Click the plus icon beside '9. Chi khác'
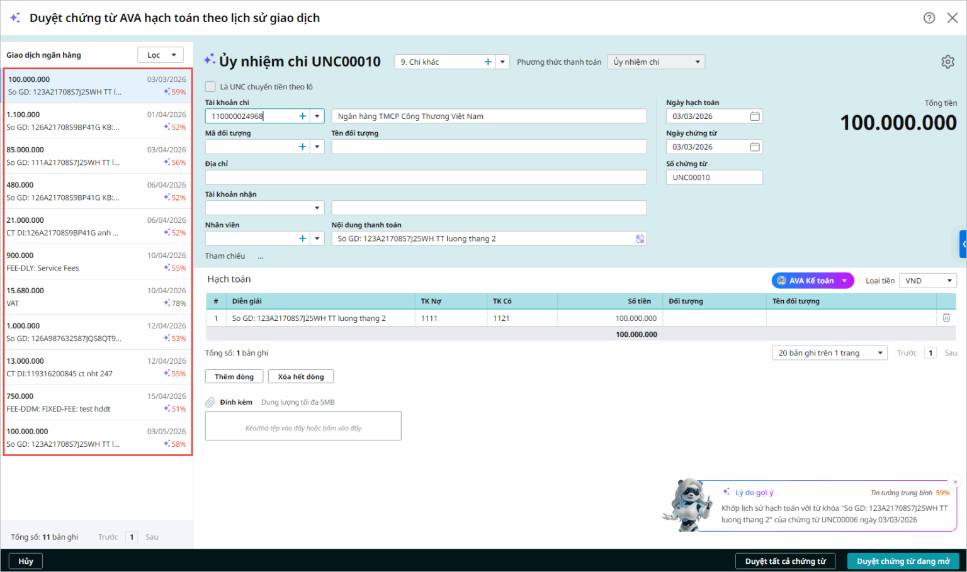Image resolution: width=967 pixels, height=572 pixels. point(488,62)
